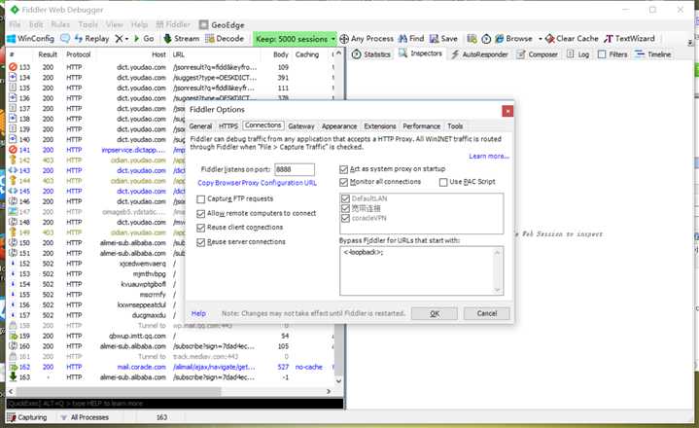Open the Filters tab
The height and width of the screenshot is (428, 699).
click(612, 54)
